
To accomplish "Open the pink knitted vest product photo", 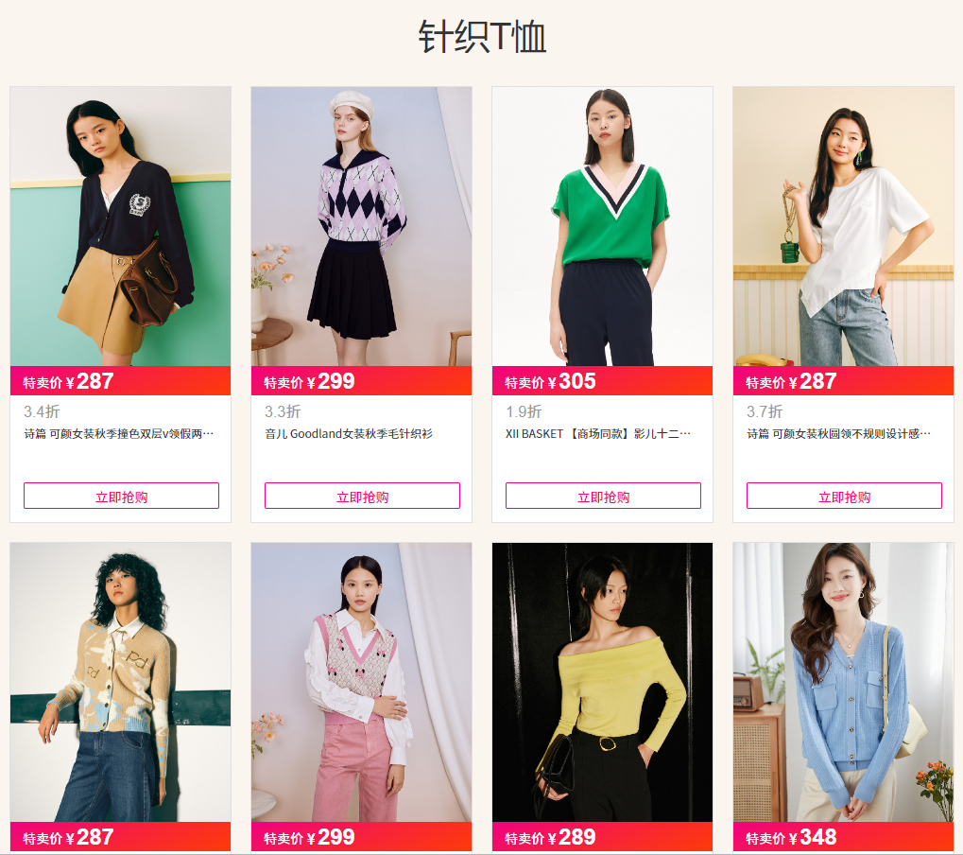I will coord(361,682).
